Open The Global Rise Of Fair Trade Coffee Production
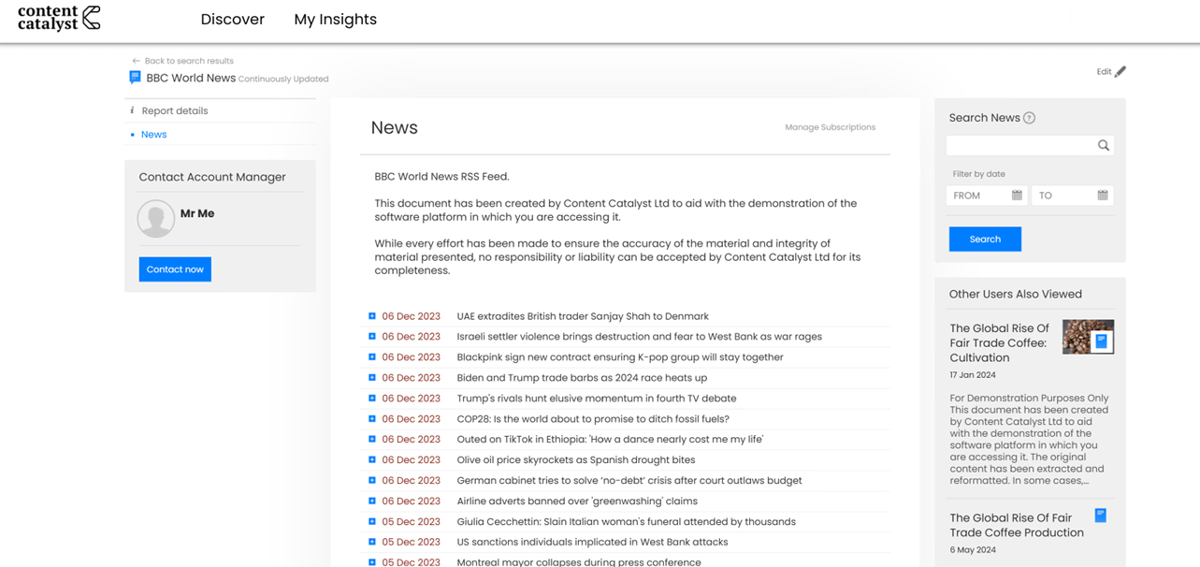Viewport: 1200px width, 567px height. coord(1017,525)
